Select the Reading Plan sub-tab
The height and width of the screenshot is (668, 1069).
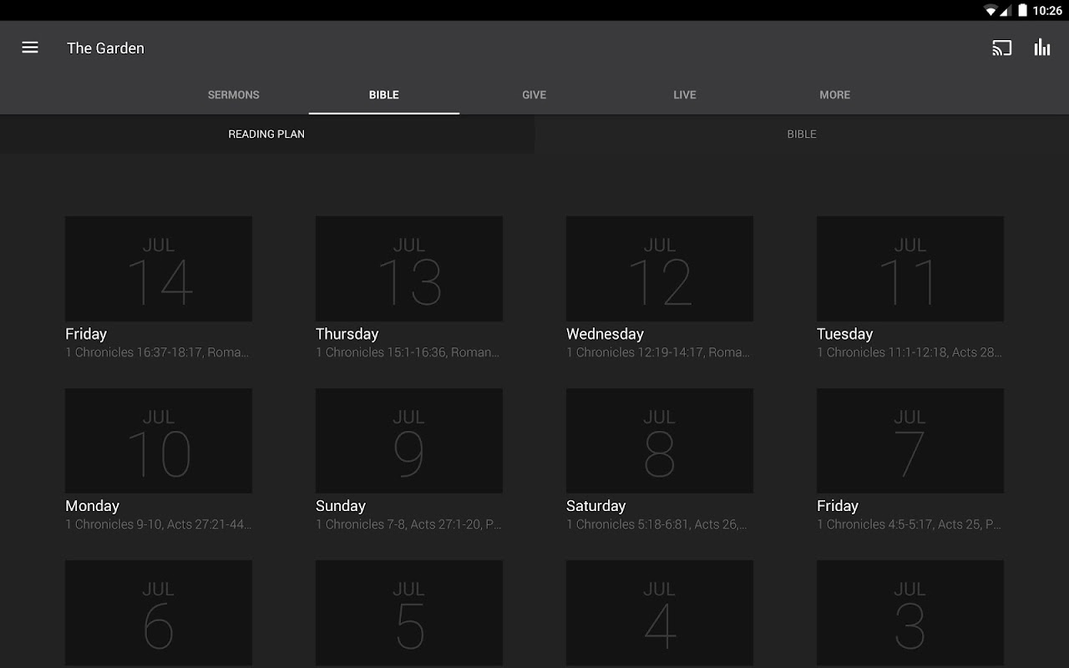point(267,134)
